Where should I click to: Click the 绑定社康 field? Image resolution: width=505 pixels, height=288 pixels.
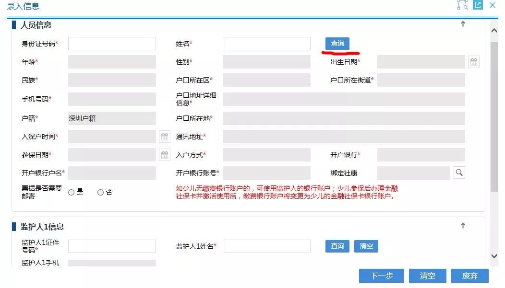413,173
